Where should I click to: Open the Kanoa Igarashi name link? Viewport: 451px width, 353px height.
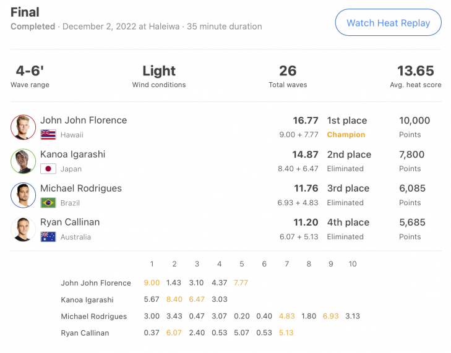point(73,155)
